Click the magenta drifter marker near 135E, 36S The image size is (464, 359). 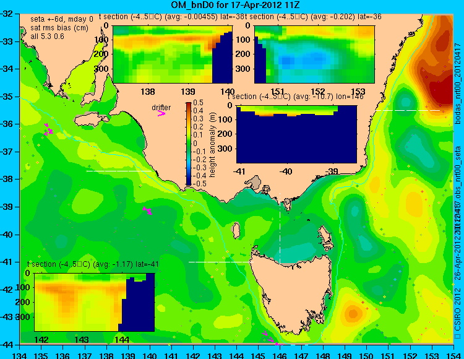pyautogui.click(x=48, y=130)
